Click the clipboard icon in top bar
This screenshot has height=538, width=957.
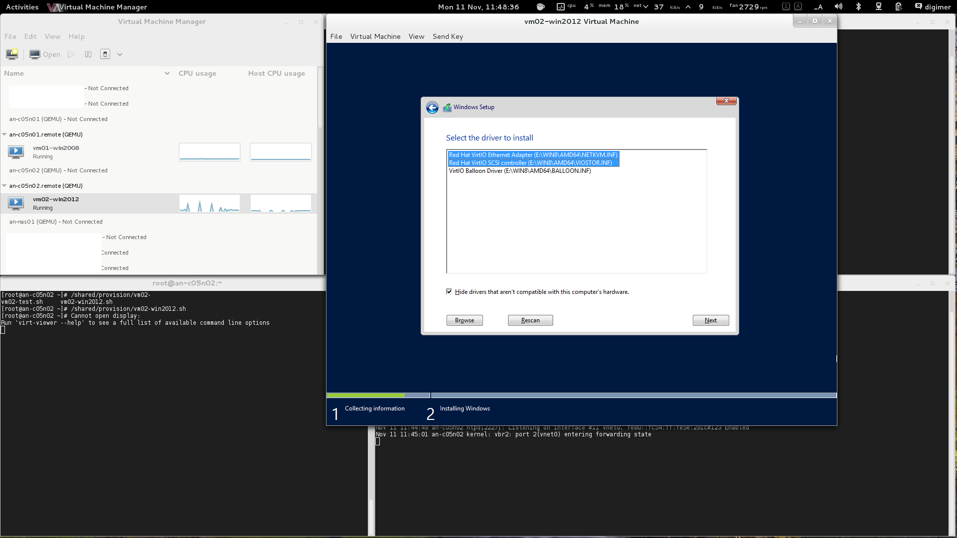(898, 7)
